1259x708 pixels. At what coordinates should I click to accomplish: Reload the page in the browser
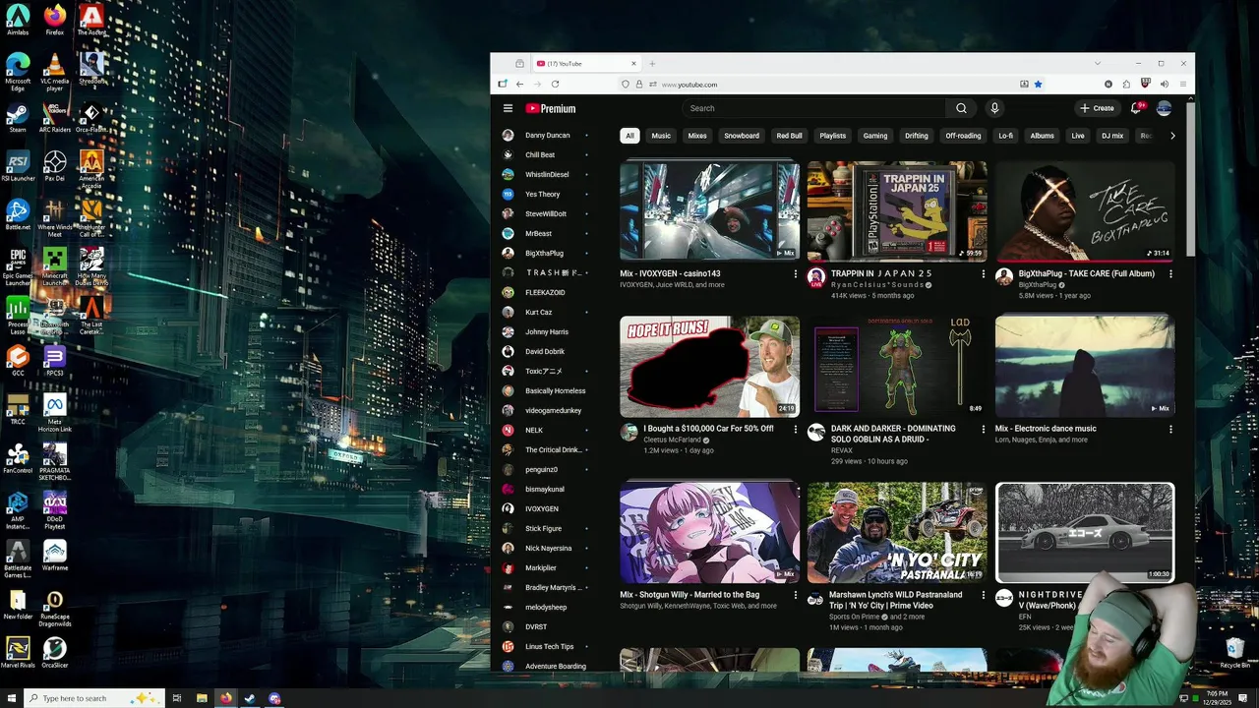click(555, 85)
